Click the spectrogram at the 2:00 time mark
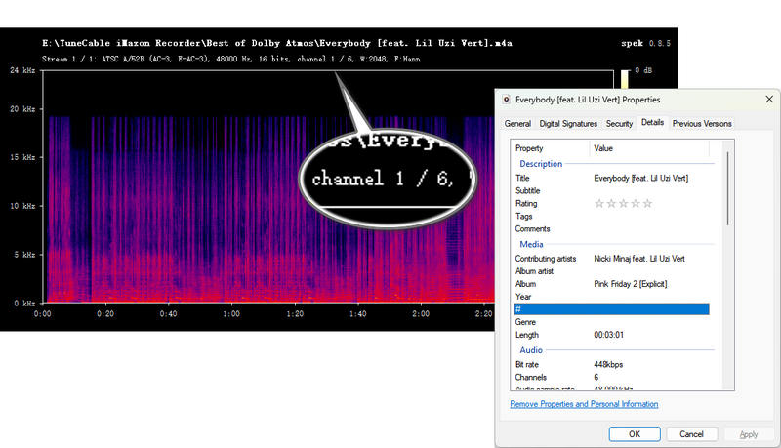 point(421,313)
